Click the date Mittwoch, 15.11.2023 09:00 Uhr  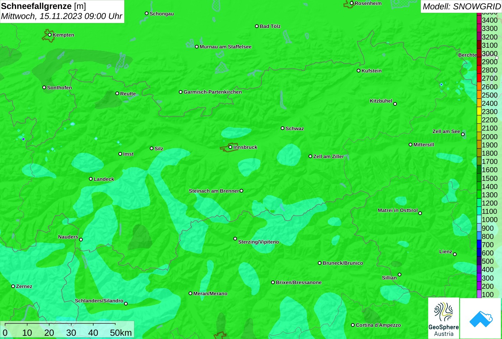62,16
